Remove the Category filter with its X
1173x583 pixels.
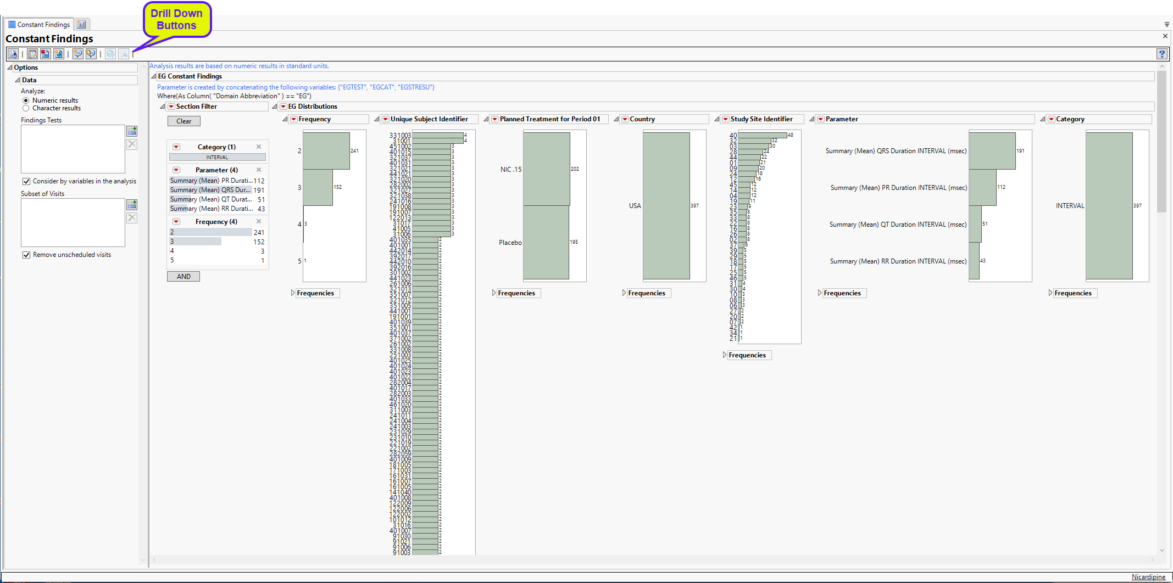tap(259, 147)
